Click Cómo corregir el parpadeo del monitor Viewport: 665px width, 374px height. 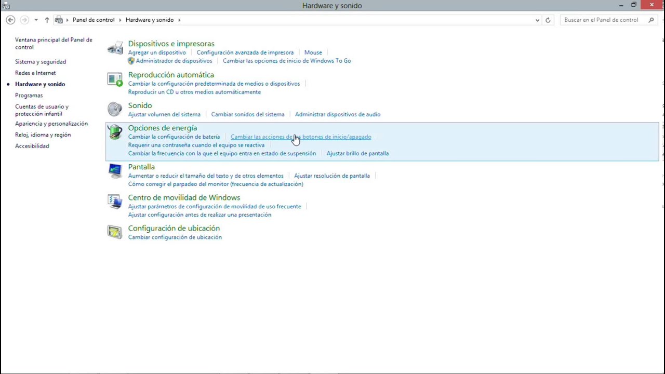tap(216, 184)
